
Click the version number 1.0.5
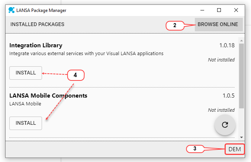(x=228, y=95)
